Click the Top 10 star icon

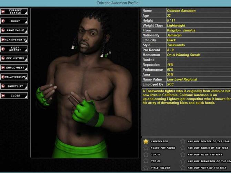pos(146,155)
